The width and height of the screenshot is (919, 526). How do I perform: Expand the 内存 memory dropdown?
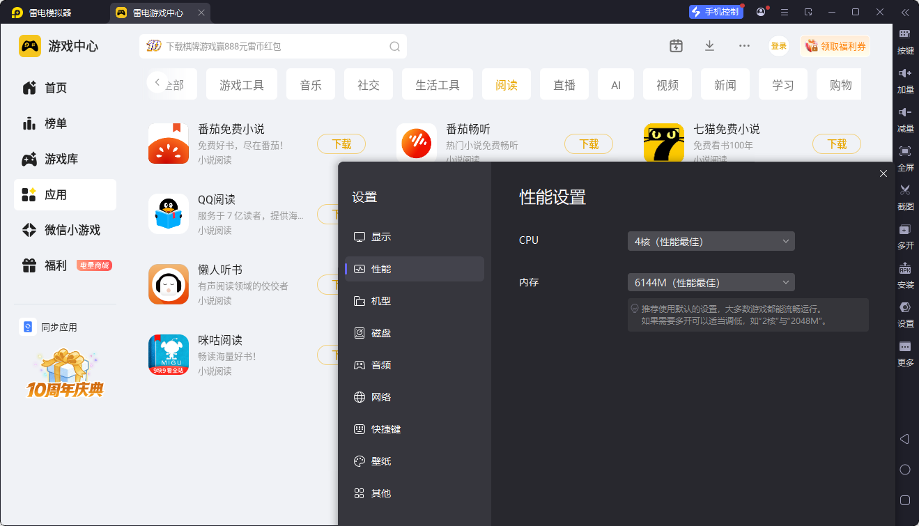click(x=711, y=282)
